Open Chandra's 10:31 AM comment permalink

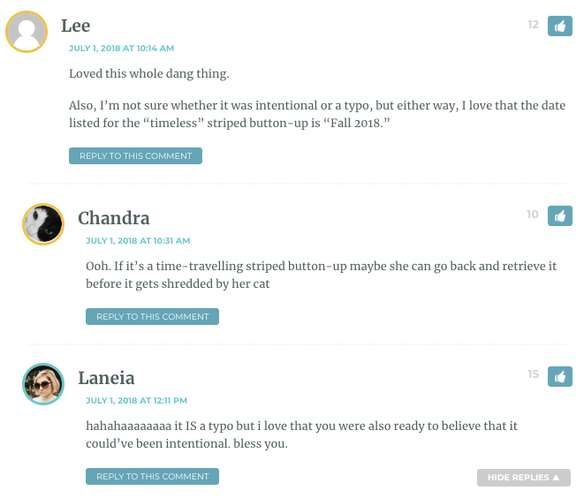click(x=138, y=241)
